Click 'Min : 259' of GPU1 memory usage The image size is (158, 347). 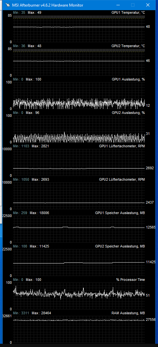pyautogui.click(x=20, y=213)
